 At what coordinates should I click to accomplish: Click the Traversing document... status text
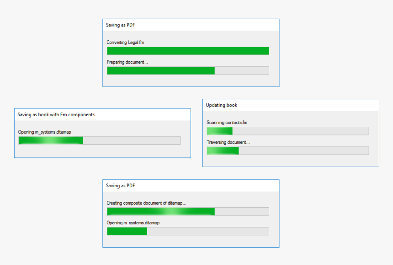click(228, 142)
